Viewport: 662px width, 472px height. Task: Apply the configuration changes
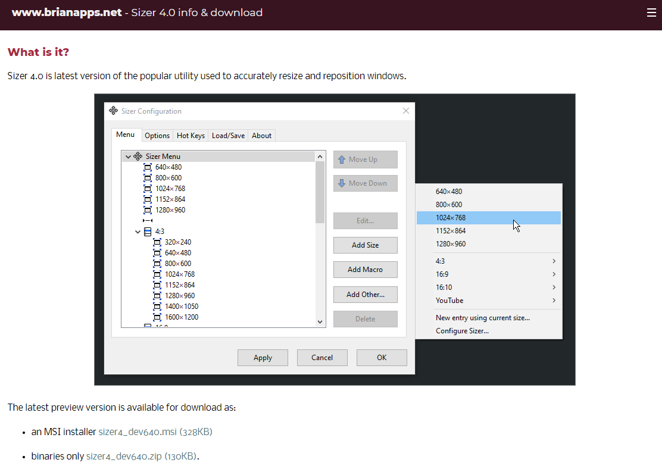[x=263, y=358]
